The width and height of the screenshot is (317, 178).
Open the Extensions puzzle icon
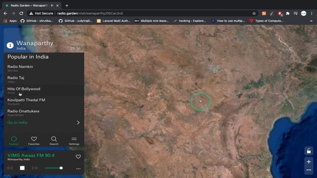[x=288, y=13]
